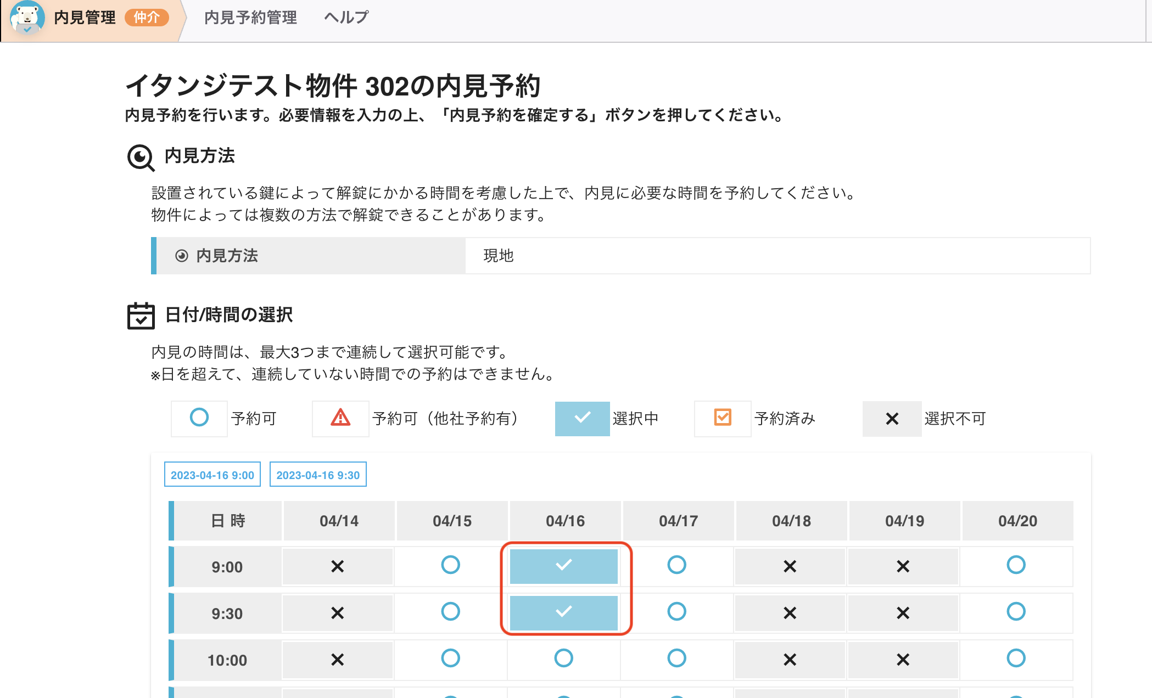Click the radio-dot icon in 内見方法 row
1152x698 pixels.
(x=182, y=256)
